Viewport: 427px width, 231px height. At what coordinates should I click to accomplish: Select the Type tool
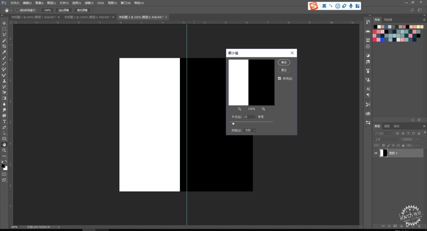click(x=4, y=121)
